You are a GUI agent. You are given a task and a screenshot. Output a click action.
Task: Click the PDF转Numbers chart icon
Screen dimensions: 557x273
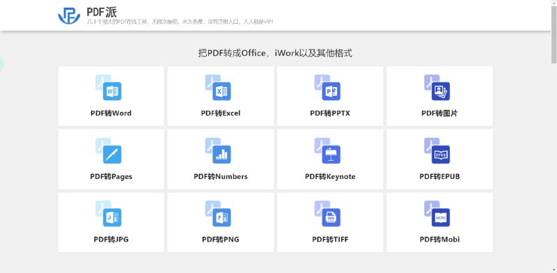point(218,150)
